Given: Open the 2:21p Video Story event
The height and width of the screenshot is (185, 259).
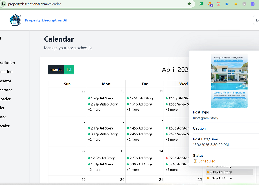Looking at the screenshot, I should coord(103,104).
